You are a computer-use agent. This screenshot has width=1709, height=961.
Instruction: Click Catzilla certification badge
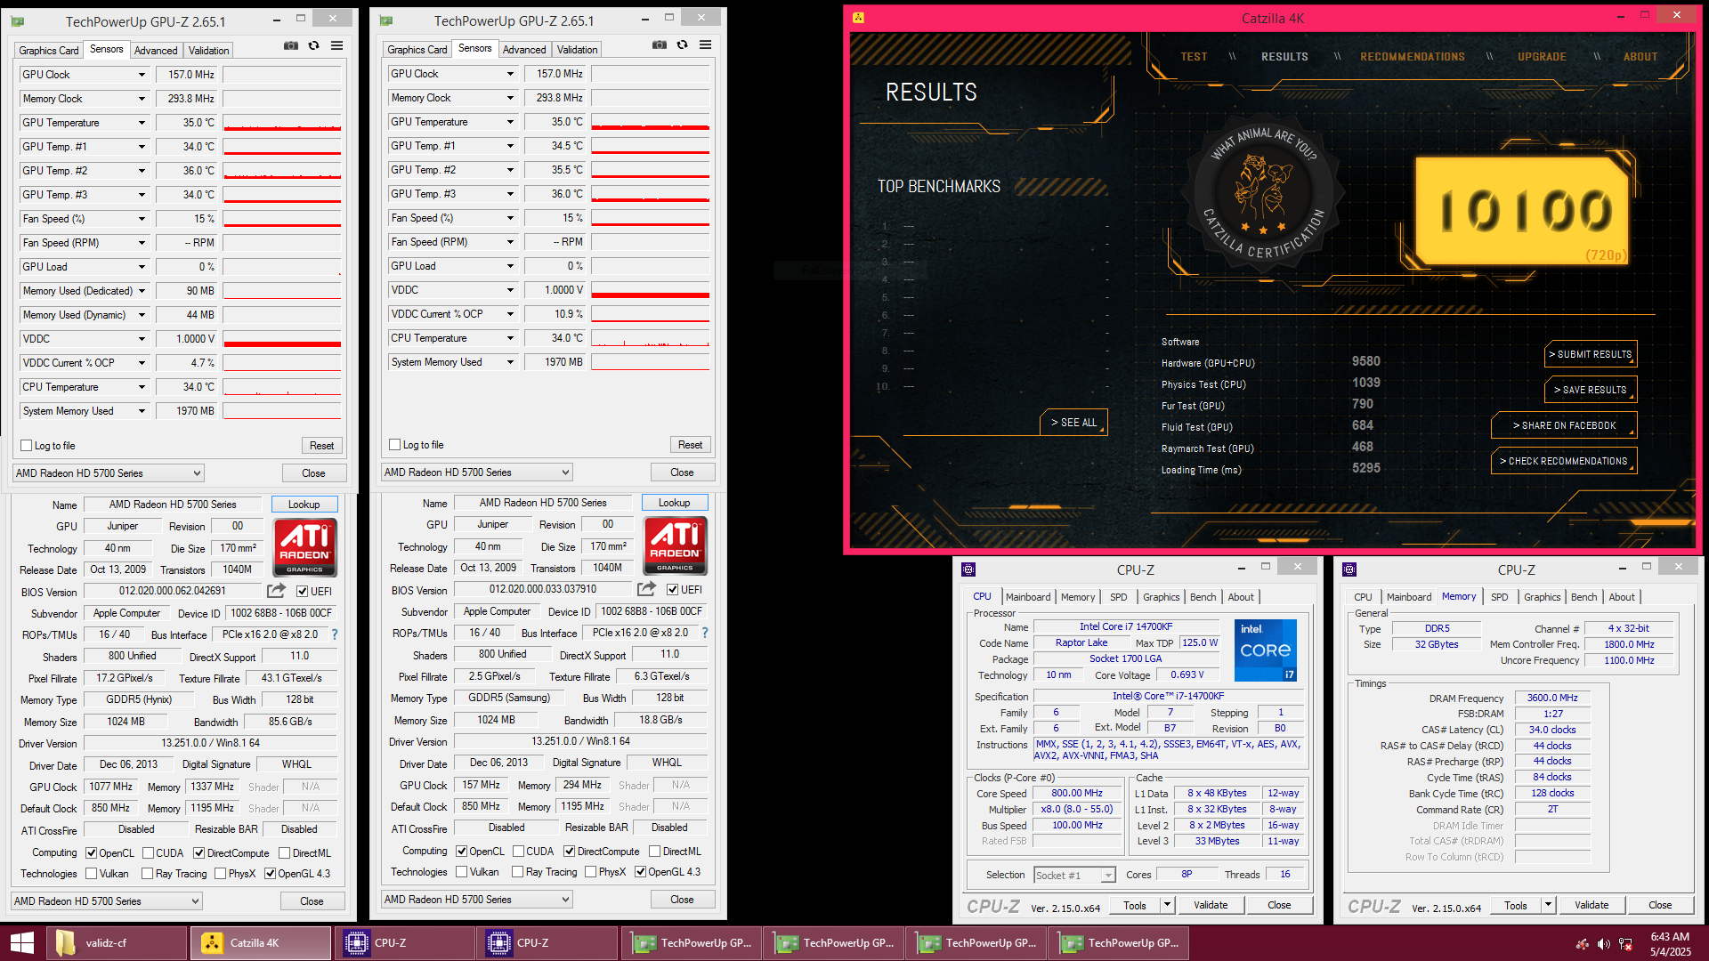pos(1264,195)
